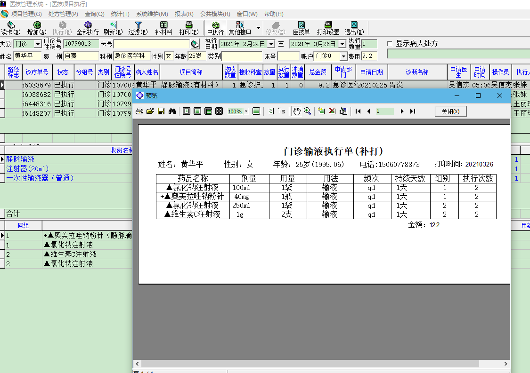Select the four-pages grid view icon in preview
This screenshot has width=530, height=373.
219,111
